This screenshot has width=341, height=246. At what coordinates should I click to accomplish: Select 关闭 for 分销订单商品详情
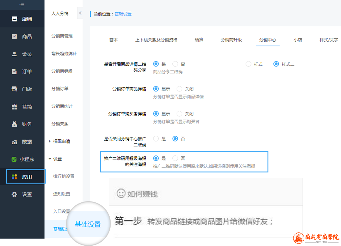179,89
